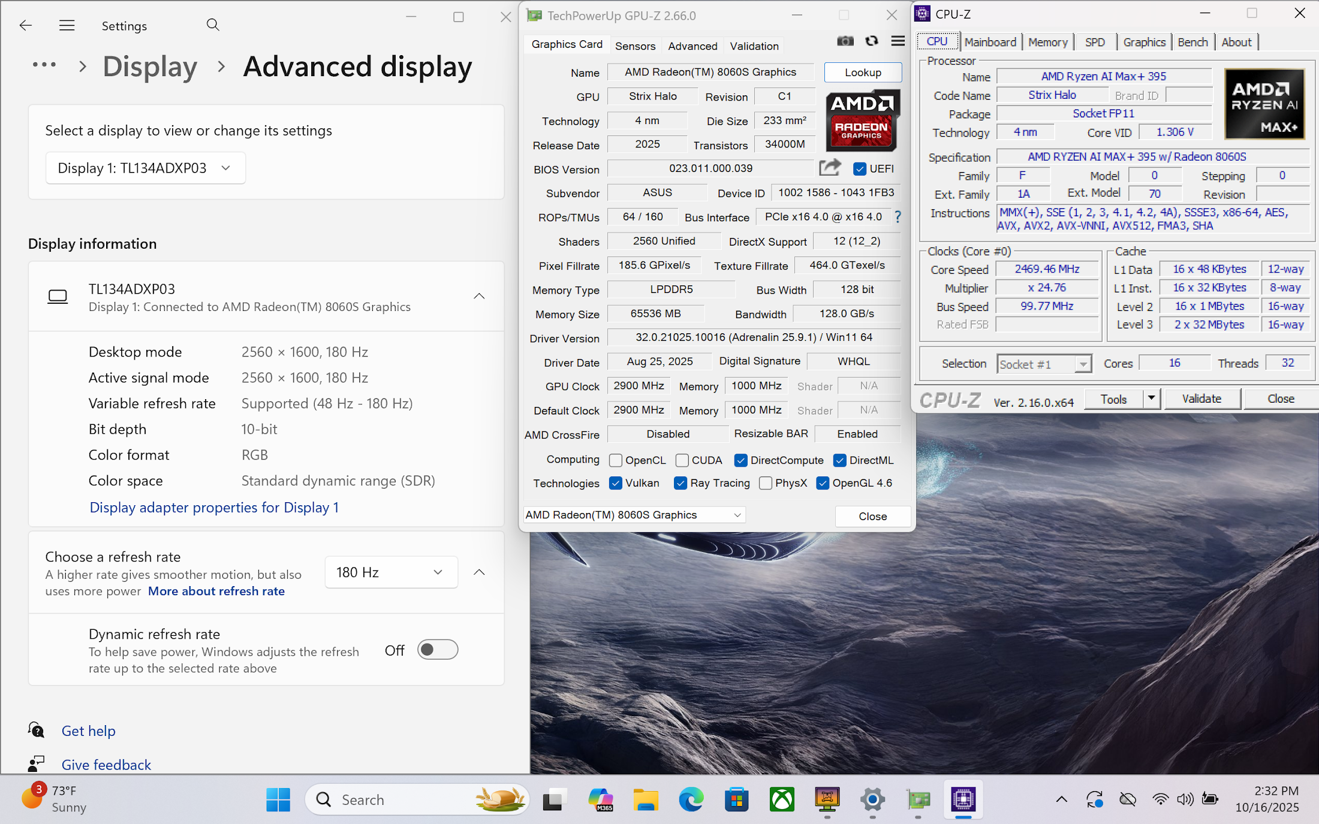Open Settings navigation hamburger menu
This screenshot has width=1319, height=824.
[67, 25]
